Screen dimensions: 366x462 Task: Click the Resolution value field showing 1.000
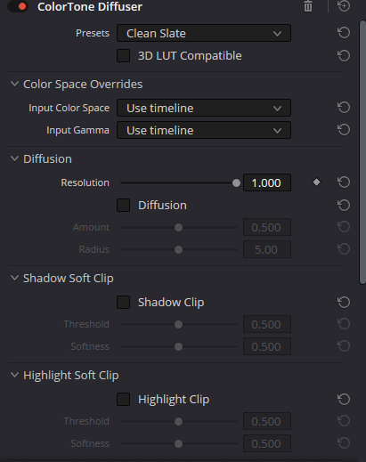coord(267,182)
